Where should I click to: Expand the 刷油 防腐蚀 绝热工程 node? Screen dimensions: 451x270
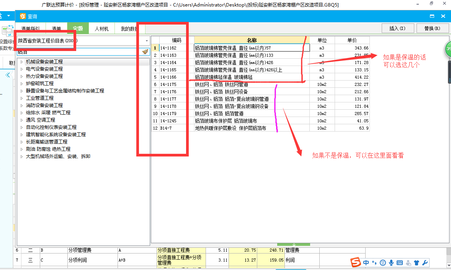tap(21, 149)
